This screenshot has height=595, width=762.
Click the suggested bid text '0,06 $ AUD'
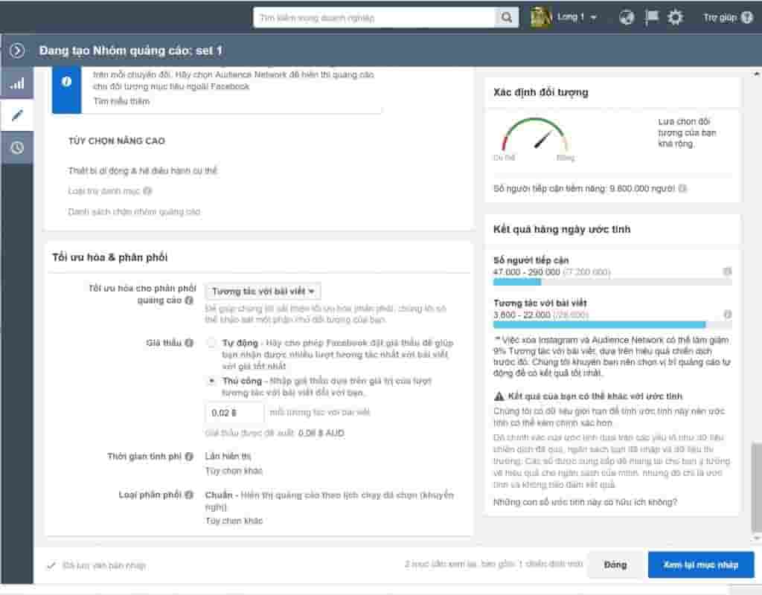321,433
